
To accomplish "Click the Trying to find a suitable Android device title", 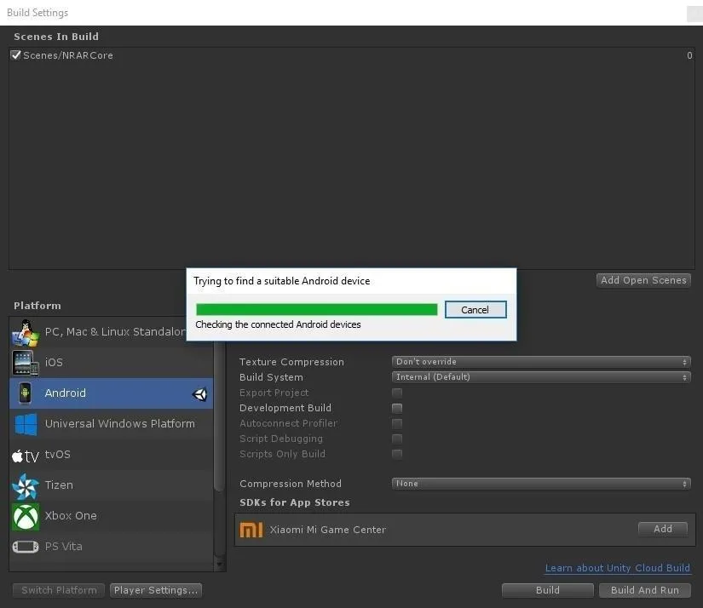I will pyautogui.click(x=281, y=281).
